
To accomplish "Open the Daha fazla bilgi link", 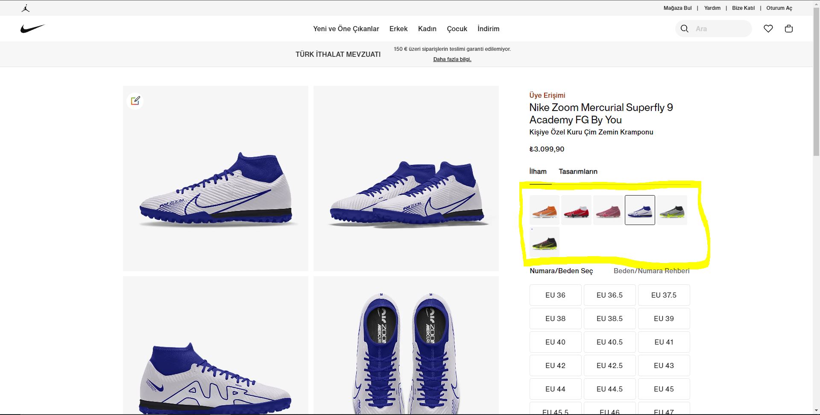I will coord(452,59).
